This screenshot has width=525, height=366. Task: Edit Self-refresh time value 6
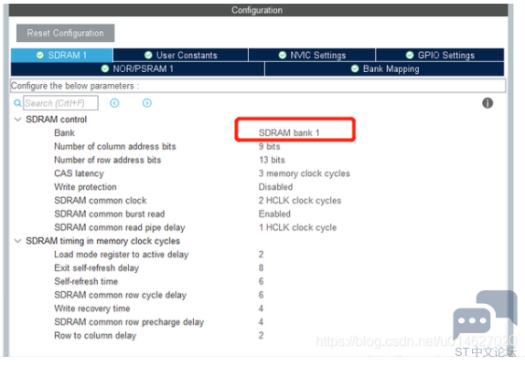click(262, 281)
